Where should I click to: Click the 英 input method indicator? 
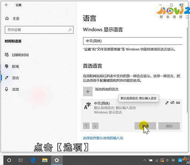click(x=173, y=160)
